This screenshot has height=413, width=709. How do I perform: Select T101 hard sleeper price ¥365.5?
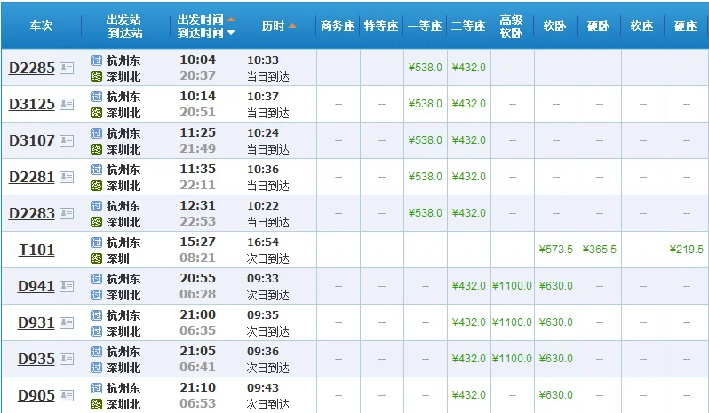pyautogui.click(x=599, y=250)
